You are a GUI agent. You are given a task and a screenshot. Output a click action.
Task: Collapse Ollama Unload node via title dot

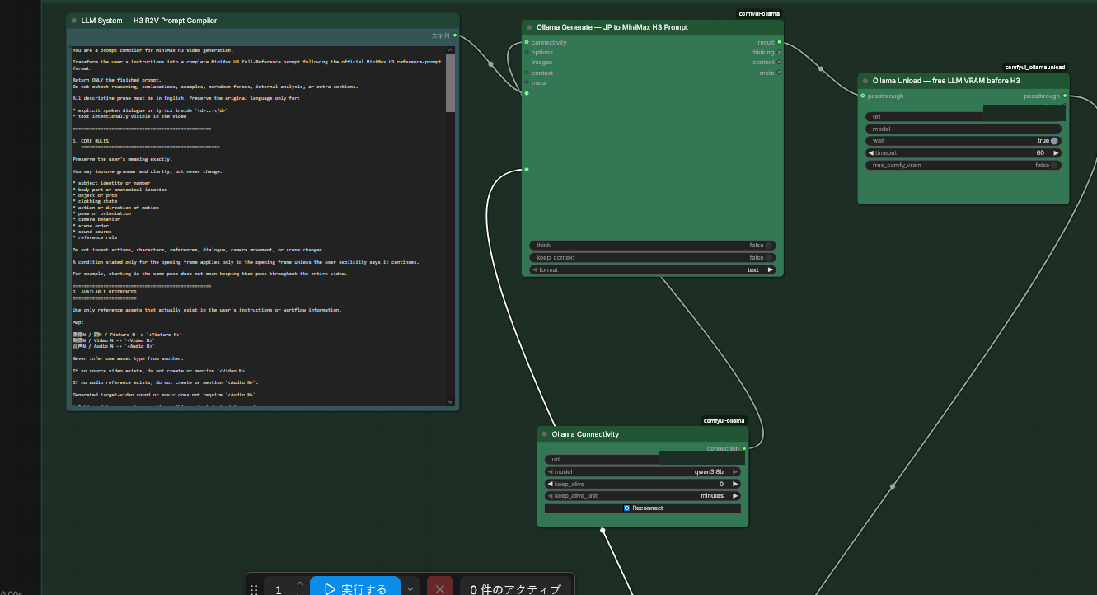point(865,81)
